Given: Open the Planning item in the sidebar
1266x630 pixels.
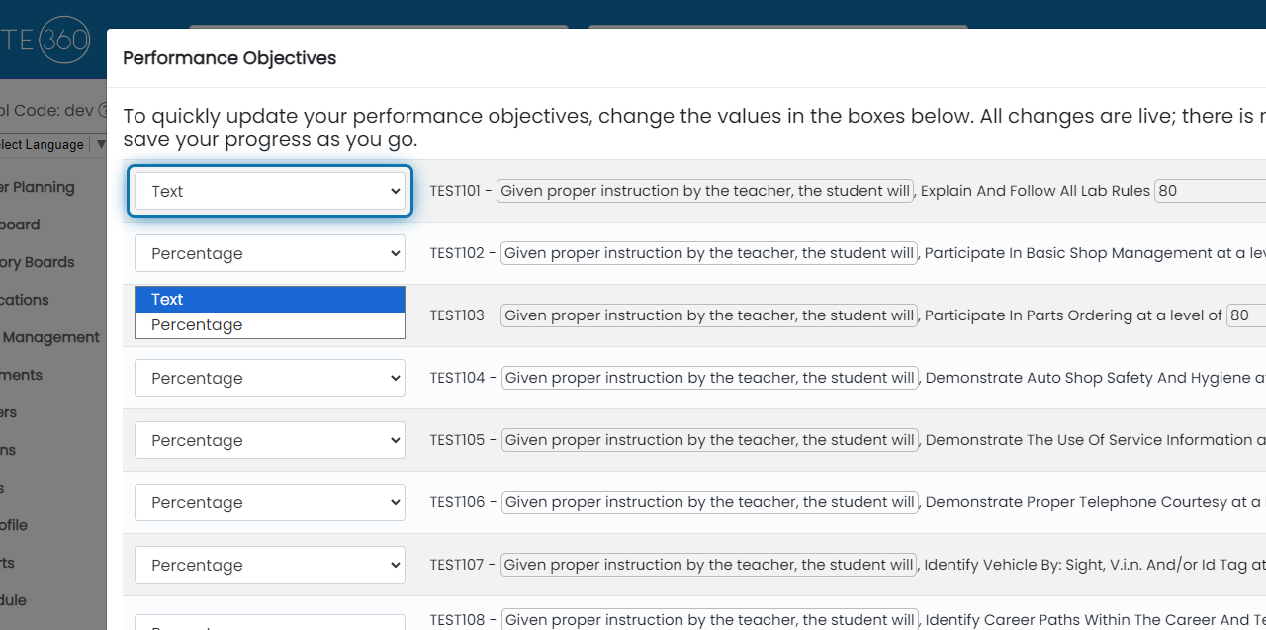Looking at the screenshot, I should [40, 187].
